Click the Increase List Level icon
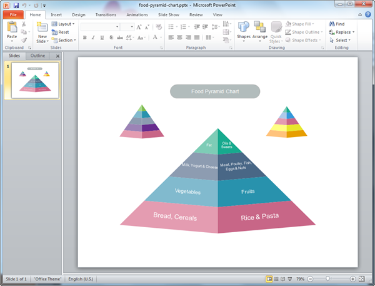The image size is (375, 286). [x=205, y=26]
